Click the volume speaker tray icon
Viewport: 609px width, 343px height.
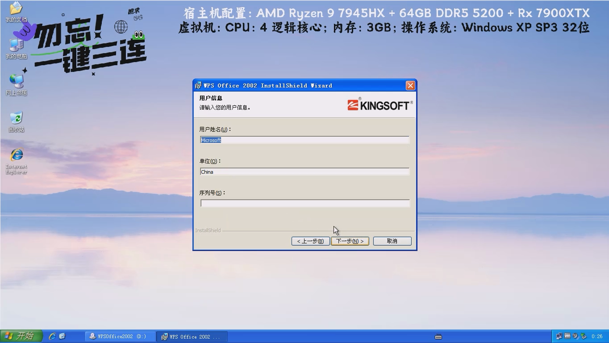coord(576,336)
